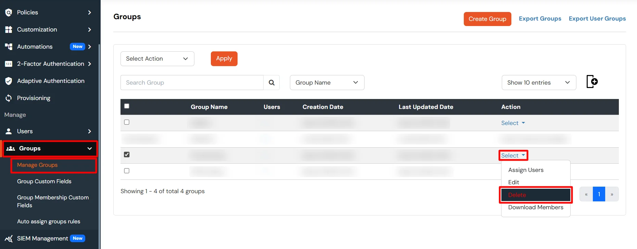Toggle the third row Select action dropdown
637x249 pixels.
click(513, 155)
